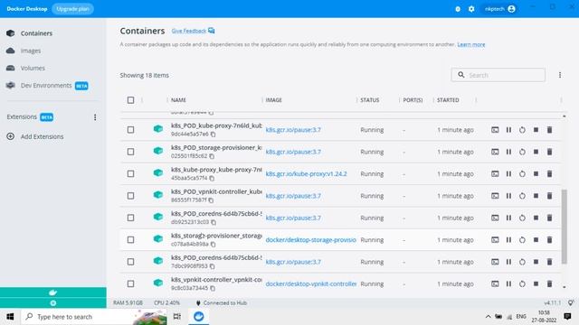The height and width of the screenshot is (325, 579).
Task: Open containers list options menu beside search
Action: coord(560,75)
